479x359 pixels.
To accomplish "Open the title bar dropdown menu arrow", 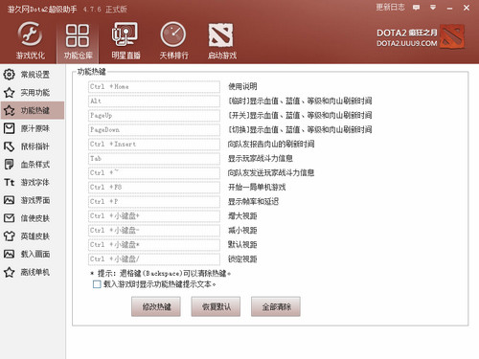I will coord(433,8).
